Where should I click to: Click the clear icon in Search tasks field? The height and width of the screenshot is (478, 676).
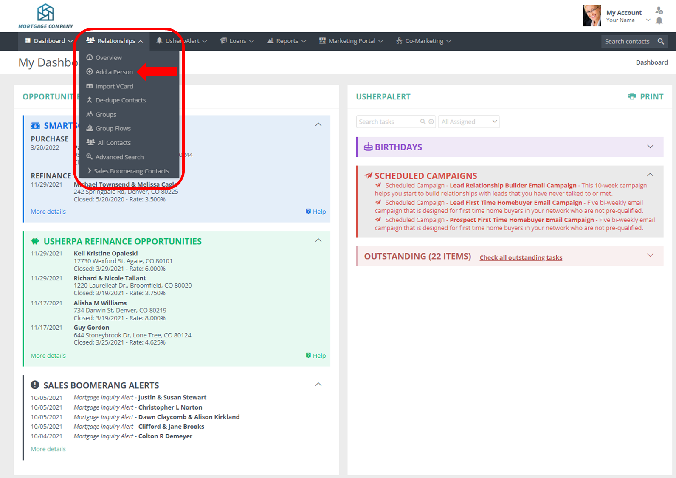(x=431, y=122)
